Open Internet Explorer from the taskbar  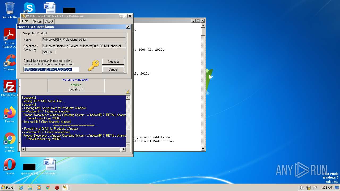coord(21,187)
